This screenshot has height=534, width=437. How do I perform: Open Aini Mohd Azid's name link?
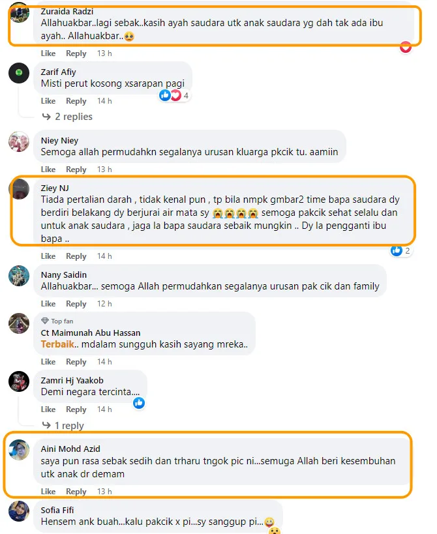click(70, 449)
